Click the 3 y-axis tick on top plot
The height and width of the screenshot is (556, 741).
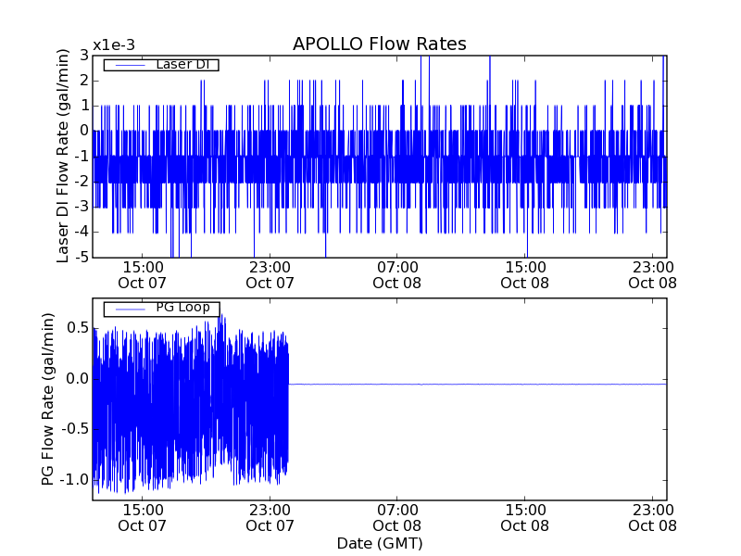coord(84,55)
